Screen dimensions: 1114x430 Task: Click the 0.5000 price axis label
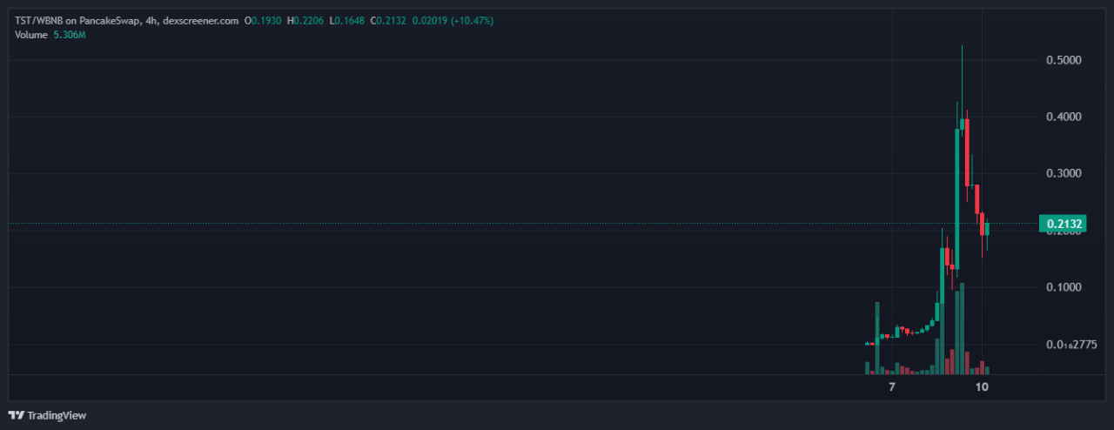[1064, 60]
